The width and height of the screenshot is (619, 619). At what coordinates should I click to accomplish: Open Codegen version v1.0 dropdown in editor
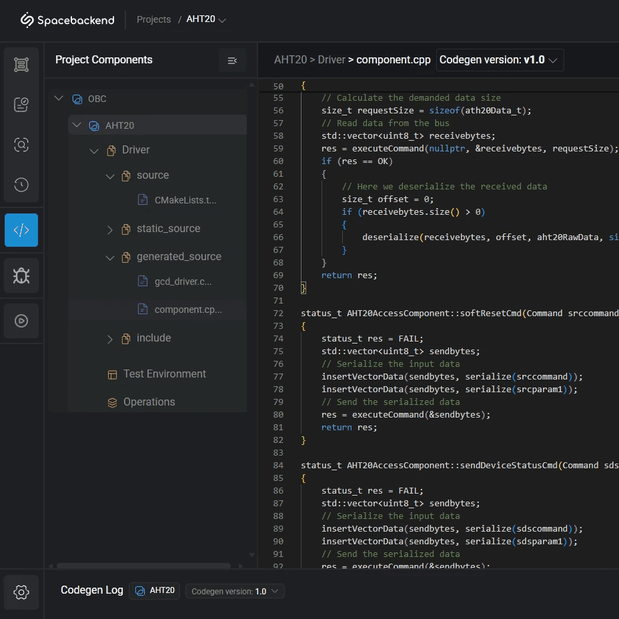[x=500, y=60]
